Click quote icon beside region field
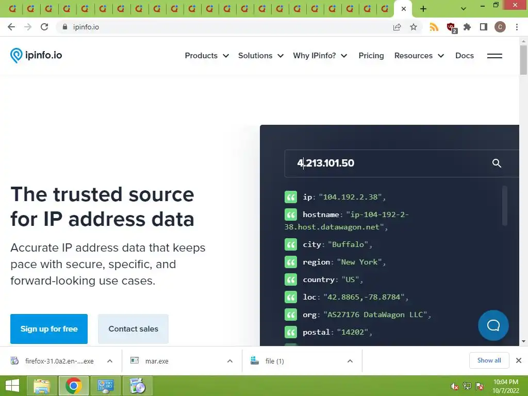 click(291, 262)
